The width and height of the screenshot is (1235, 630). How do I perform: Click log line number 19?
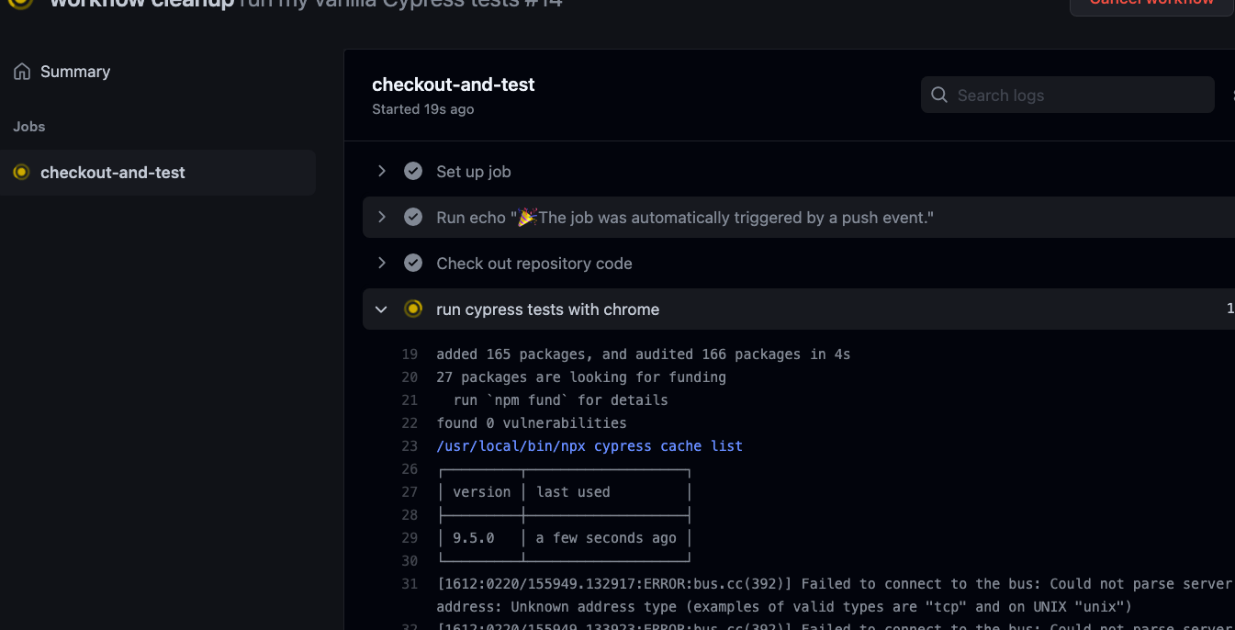410,354
